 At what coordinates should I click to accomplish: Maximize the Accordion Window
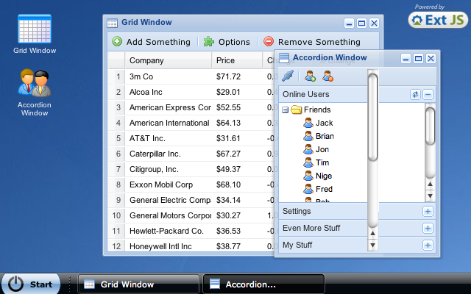(x=418, y=59)
